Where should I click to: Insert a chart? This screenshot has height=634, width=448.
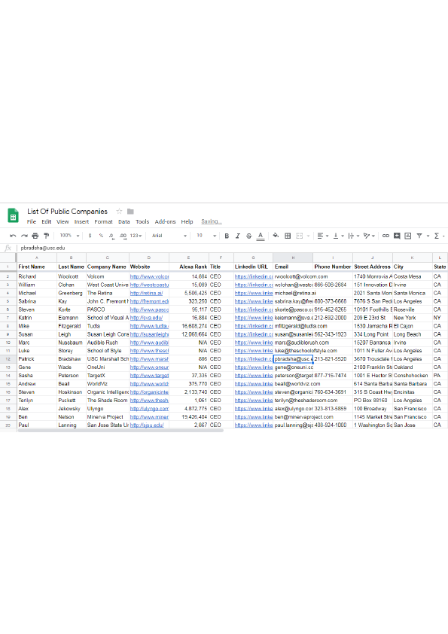click(407, 236)
